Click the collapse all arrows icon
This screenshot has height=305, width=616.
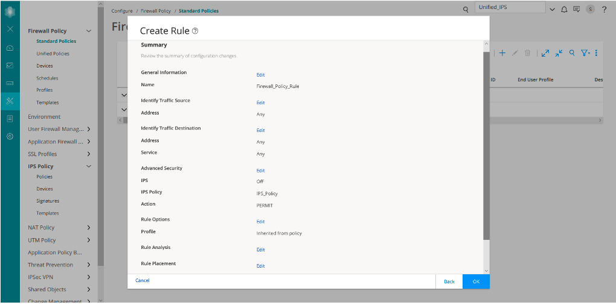point(559,53)
